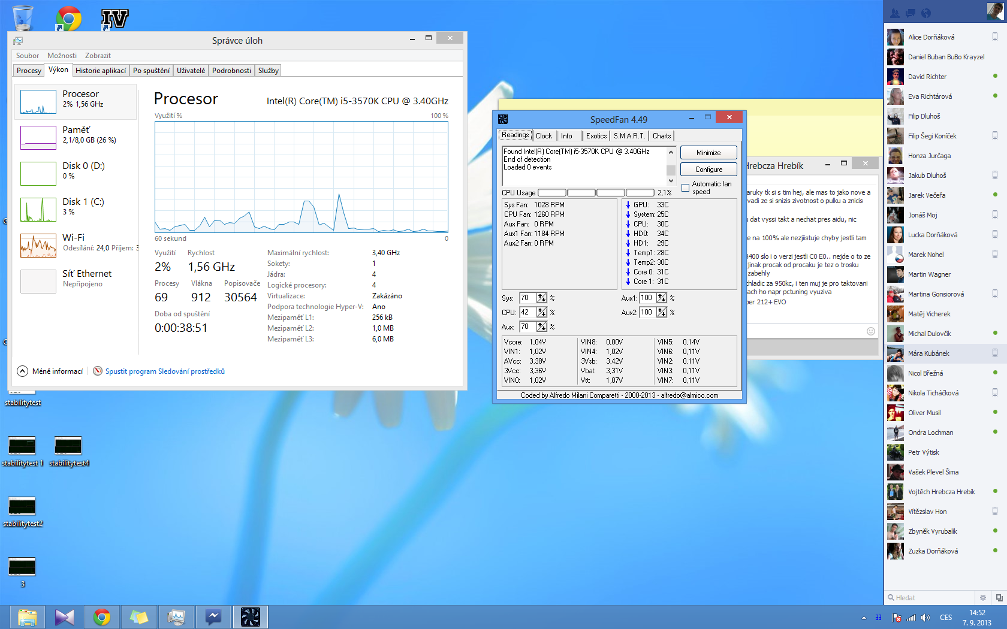Click the SpeedFan taskbar icon
The height and width of the screenshot is (629, 1007).
(250, 616)
